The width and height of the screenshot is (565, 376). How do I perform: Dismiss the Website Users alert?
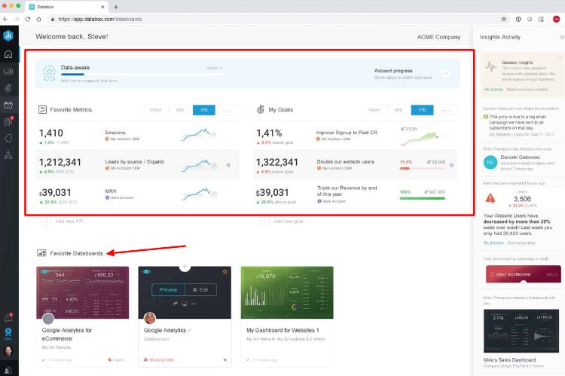pyautogui.click(x=493, y=243)
